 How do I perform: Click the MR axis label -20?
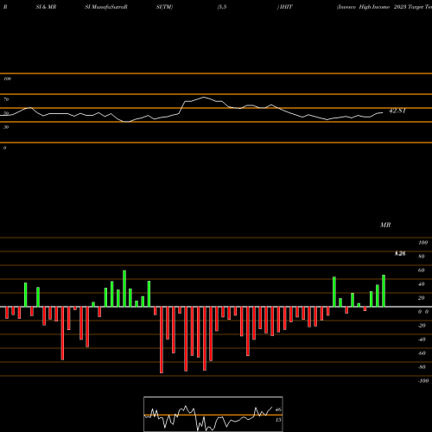click(422, 326)
